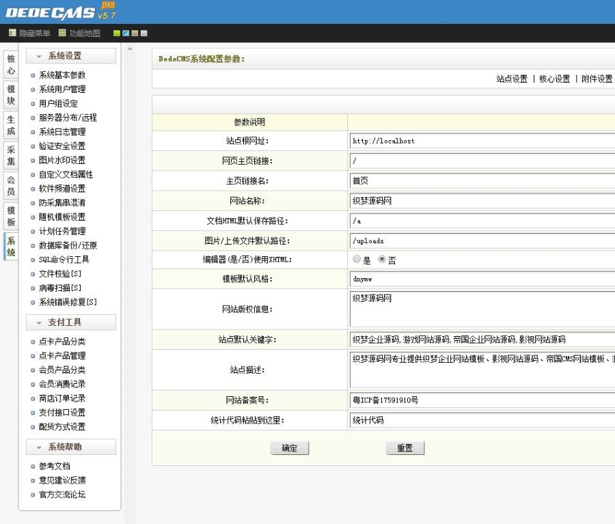The height and width of the screenshot is (524, 615).
Task: Open 支付接口设置 entry
Action: click(62, 413)
